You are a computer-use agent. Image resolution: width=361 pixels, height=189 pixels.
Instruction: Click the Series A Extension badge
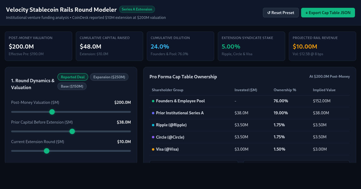click(x=137, y=9)
